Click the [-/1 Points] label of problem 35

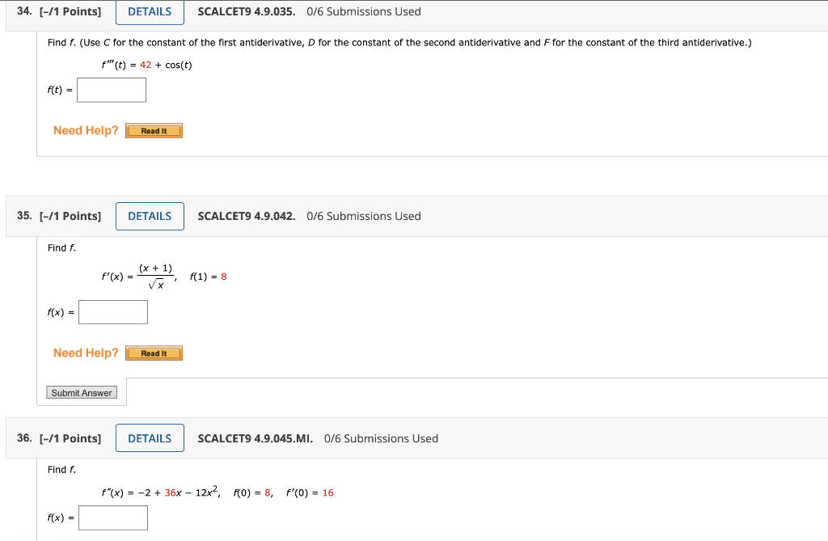coord(71,216)
